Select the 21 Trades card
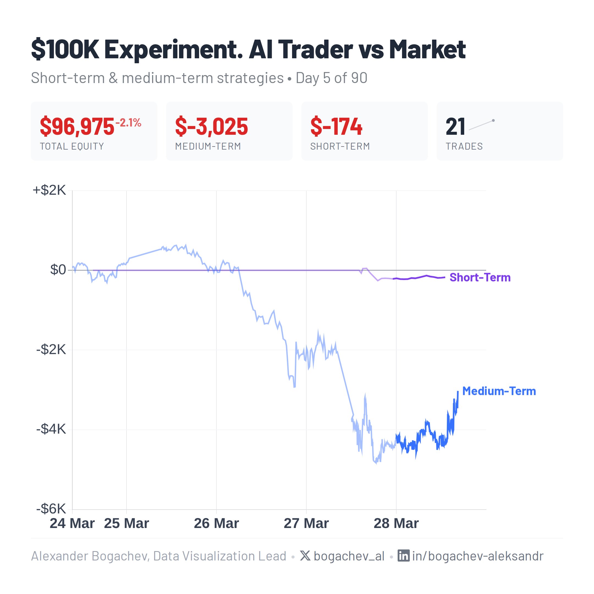This screenshot has width=594, height=594. click(500, 131)
